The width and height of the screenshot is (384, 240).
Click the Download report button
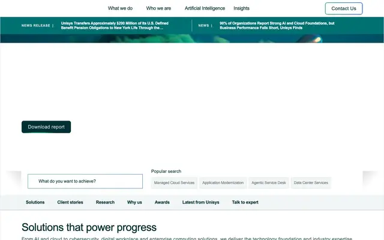[46, 127]
